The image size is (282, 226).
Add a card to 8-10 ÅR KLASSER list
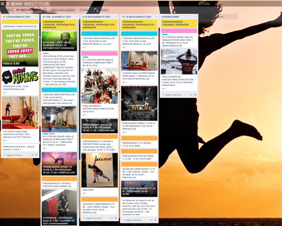(93, 218)
